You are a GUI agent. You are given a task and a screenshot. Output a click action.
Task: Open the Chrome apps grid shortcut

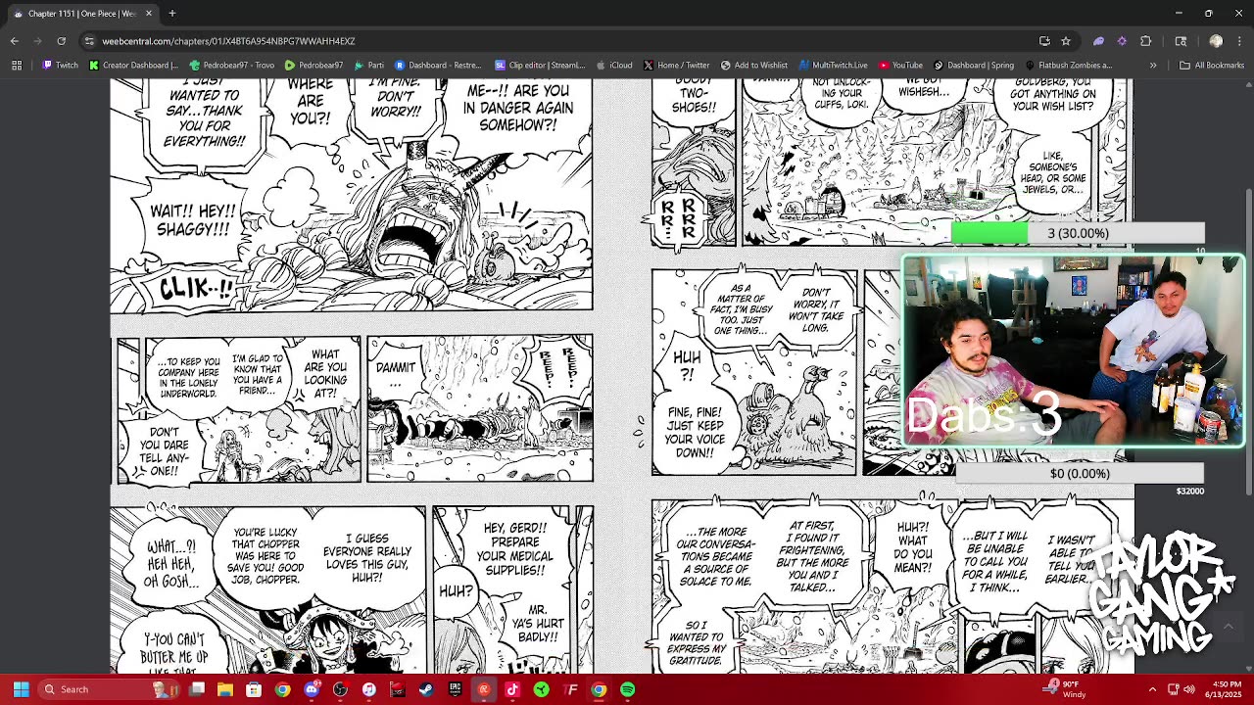click(17, 66)
